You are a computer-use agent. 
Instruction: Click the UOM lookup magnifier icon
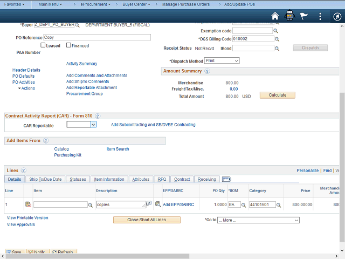point(244,205)
